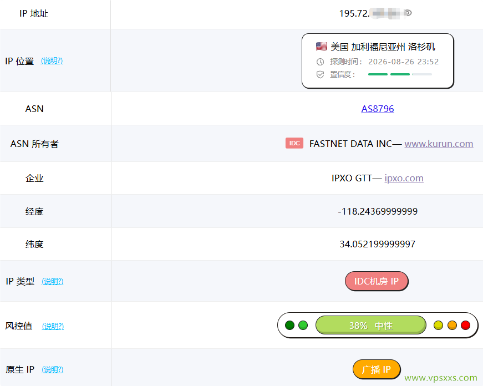
Task: Click the shield icon beside 置信度
Action: tap(320, 74)
